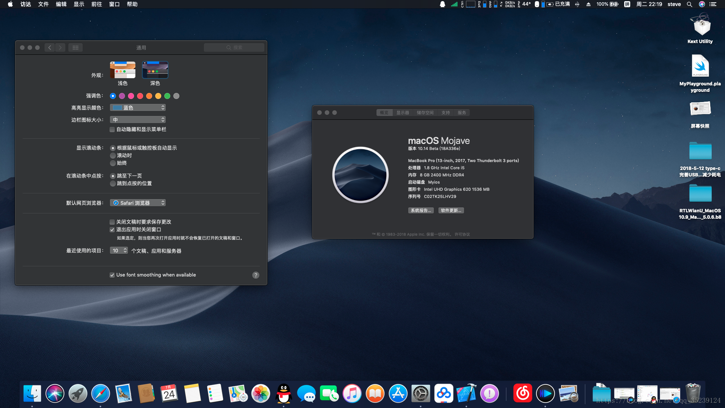Viewport: 725px width, 408px height.
Task: Select graphite accent color
Action: 176,96
